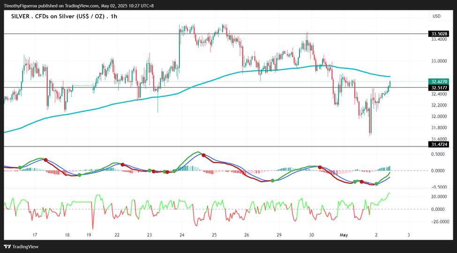This screenshot has width=457, height=253.
Task: Click the SILVER CFDs symbol title
Action: coord(64,16)
